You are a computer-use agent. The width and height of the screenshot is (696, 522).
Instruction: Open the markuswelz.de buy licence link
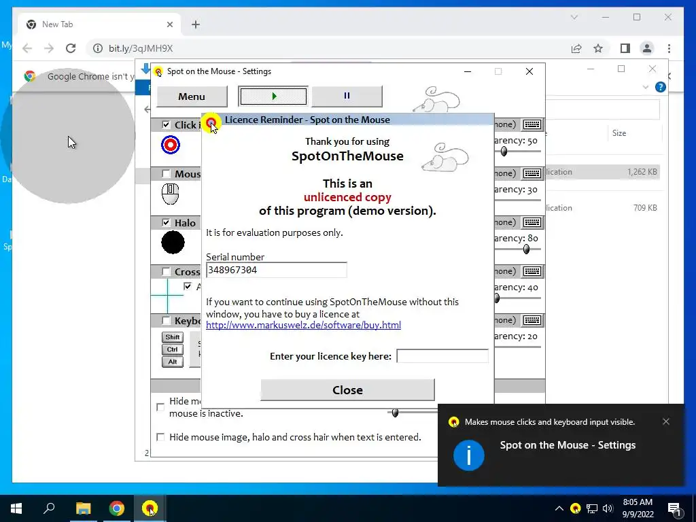303,325
